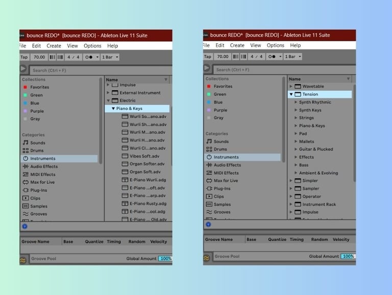The width and height of the screenshot is (392, 295).
Task: Select Purple collection in left window
Action: click(34, 111)
